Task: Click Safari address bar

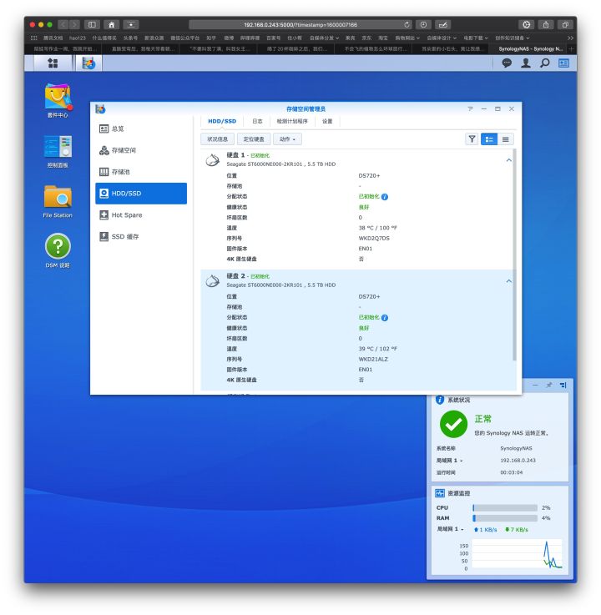Action: [x=300, y=24]
